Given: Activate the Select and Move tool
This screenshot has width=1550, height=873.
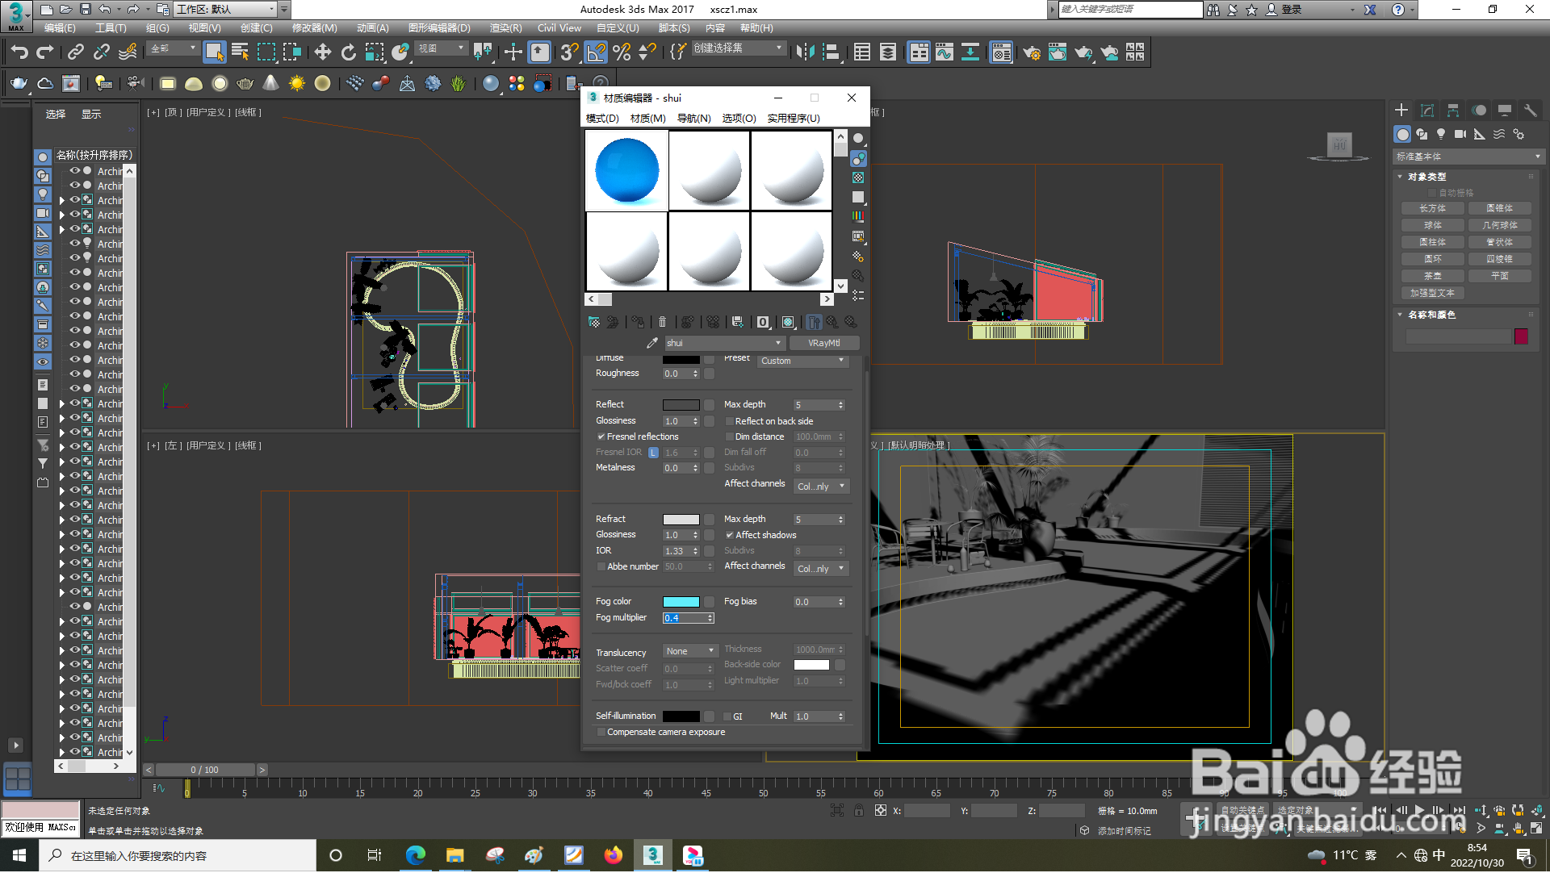Looking at the screenshot, I should (322, 52).
